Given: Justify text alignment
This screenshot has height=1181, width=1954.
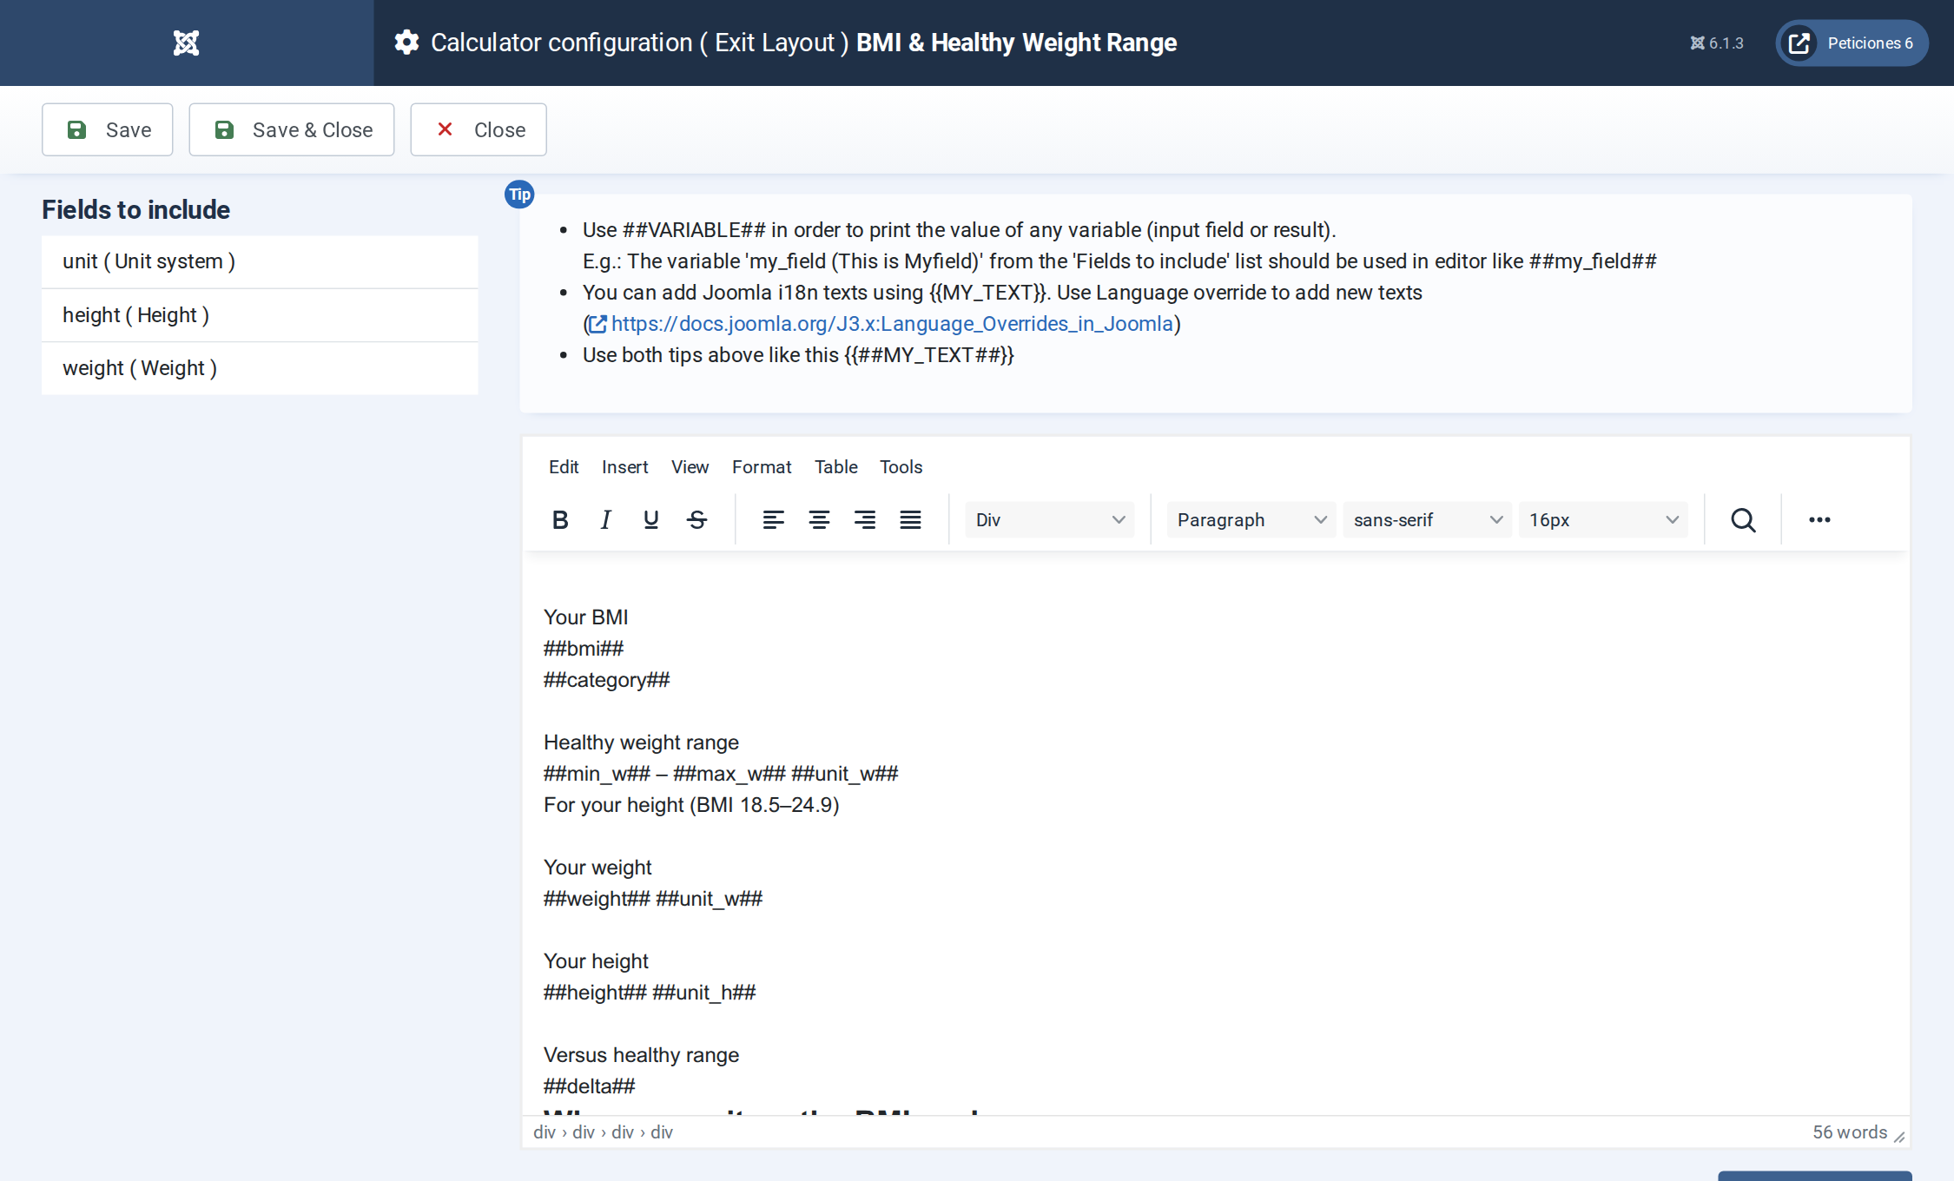Looking at the screenshot, I should [x=910, y=519].
